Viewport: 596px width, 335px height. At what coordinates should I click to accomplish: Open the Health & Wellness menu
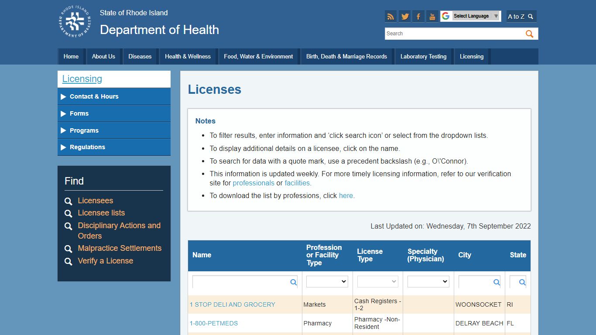[188, 56]
